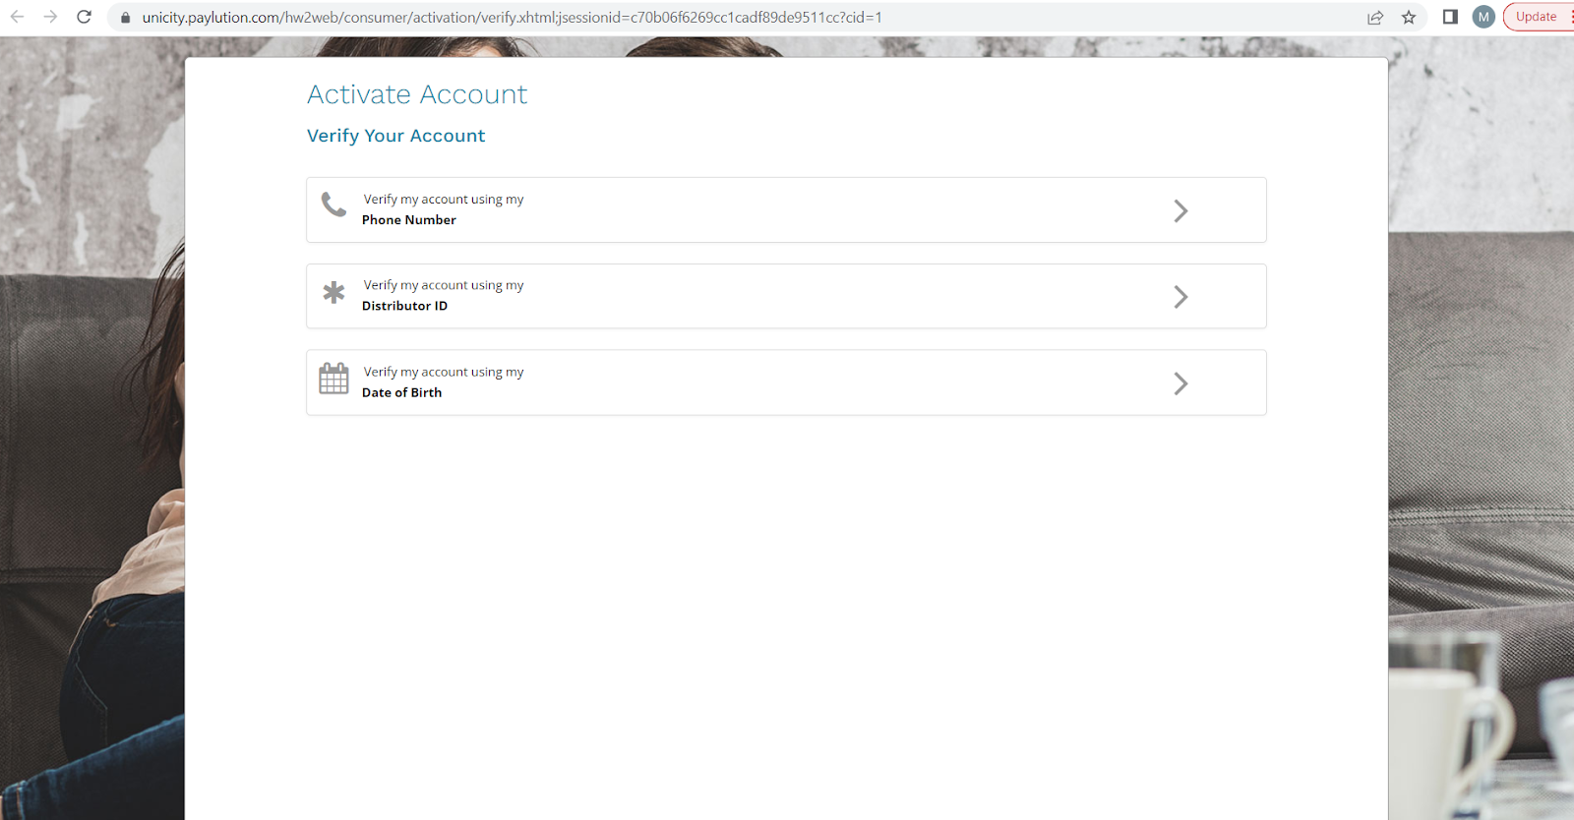Click the calendar Date of Birth icon
The width and height of the screenshot is (1574, 820).
pos(333,379)
